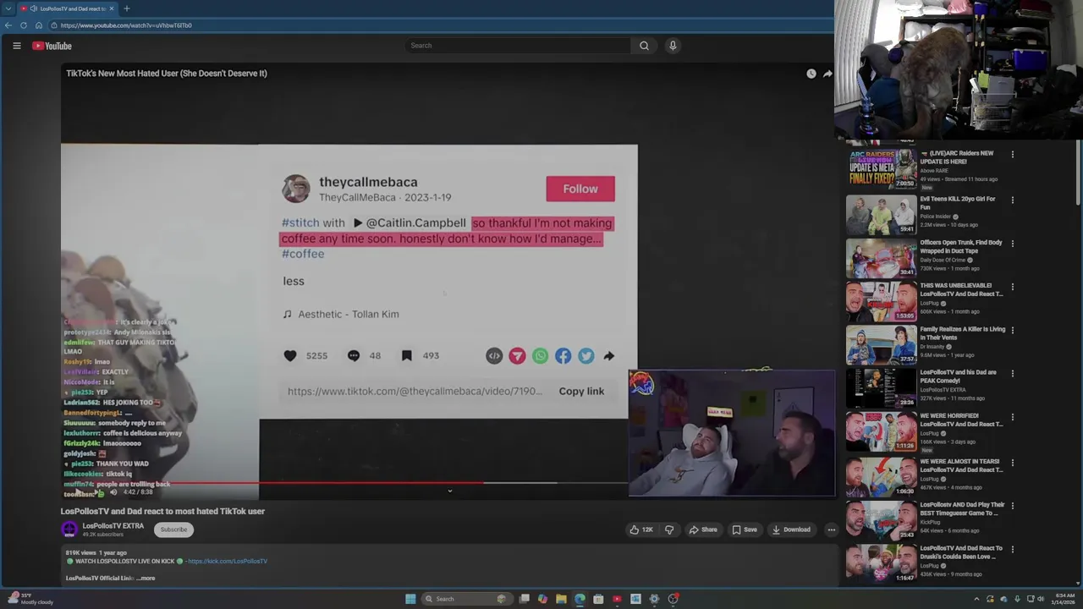
Task: Expand the description with ...more
Action: pyautogui.click(x=146, y=579)
